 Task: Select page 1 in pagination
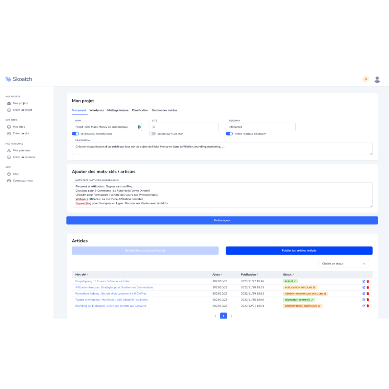click(x=223, y=316)
